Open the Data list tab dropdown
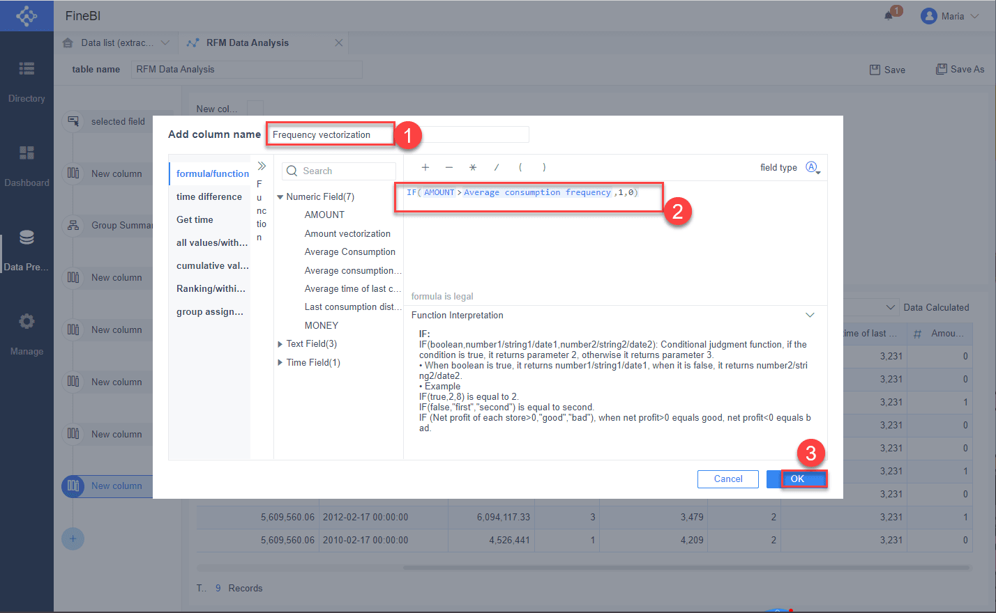The width and height of the screenshot is (996, 613). pos(165,42)
